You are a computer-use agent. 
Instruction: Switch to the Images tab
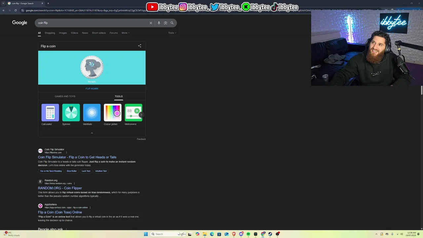point(63,33)
